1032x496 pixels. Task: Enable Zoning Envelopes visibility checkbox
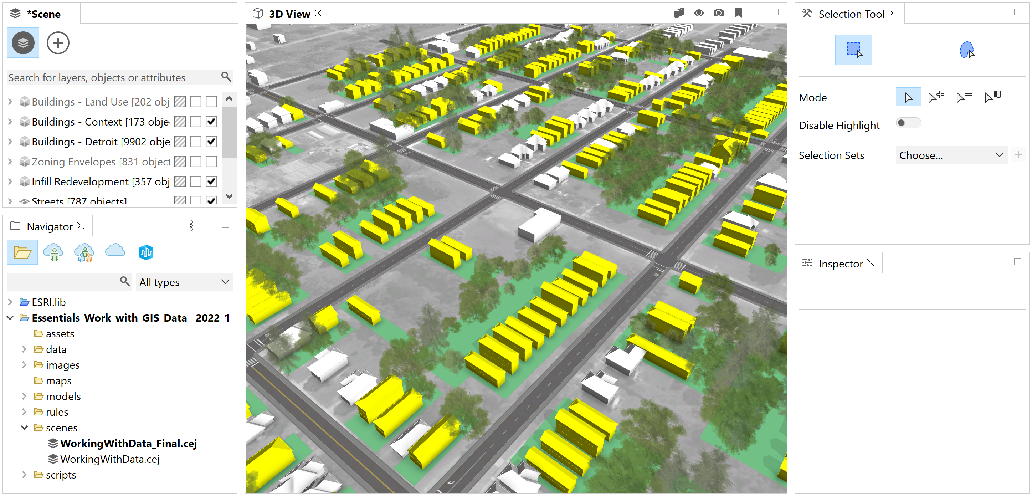211,162
